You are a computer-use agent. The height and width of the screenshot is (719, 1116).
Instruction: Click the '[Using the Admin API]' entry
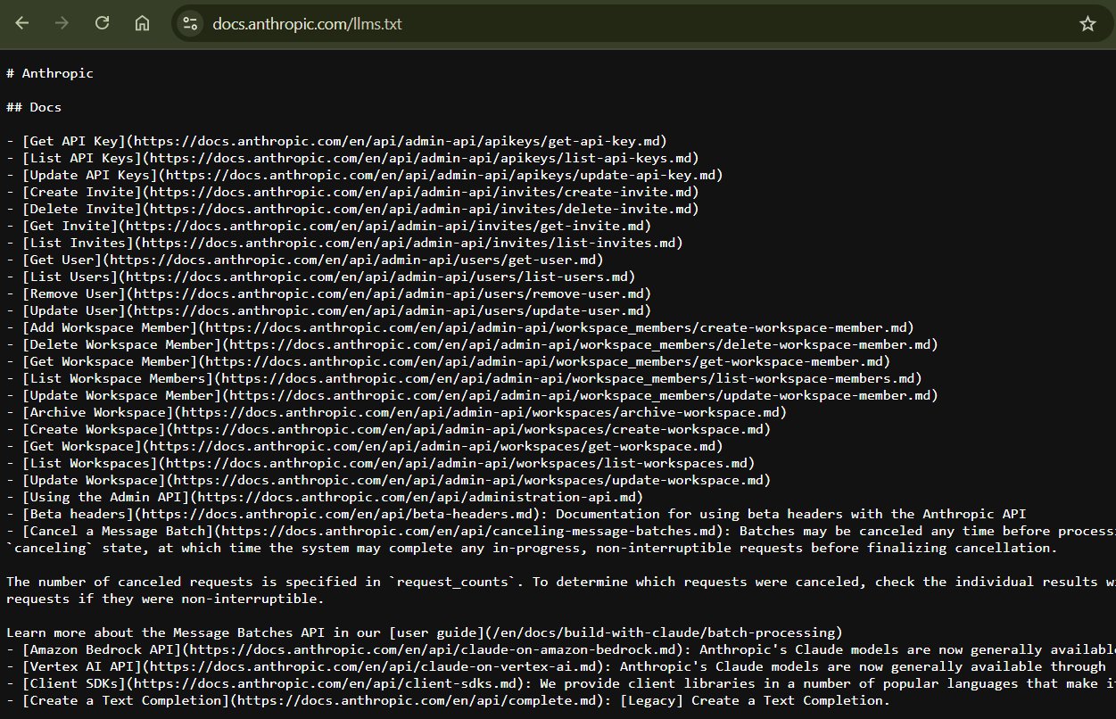tap(325, 497)
